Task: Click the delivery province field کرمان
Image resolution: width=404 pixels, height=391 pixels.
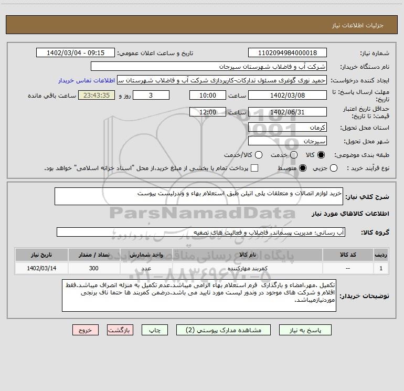Action: (x=288, y=128)
